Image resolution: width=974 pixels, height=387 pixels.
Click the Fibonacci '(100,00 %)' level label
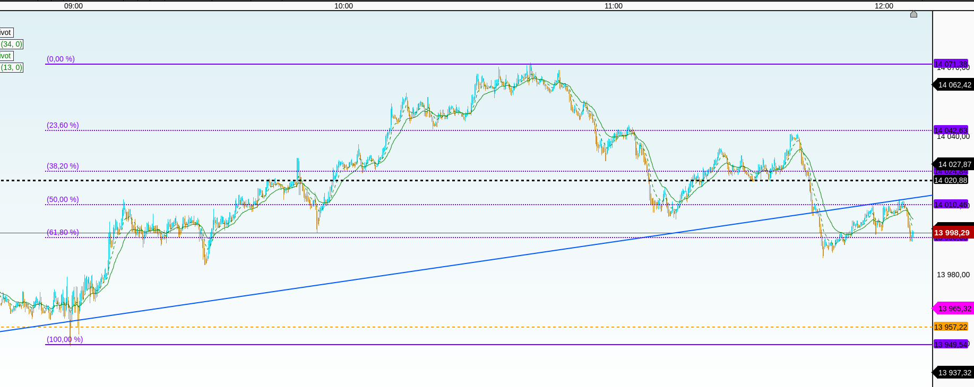click(65, 339)
